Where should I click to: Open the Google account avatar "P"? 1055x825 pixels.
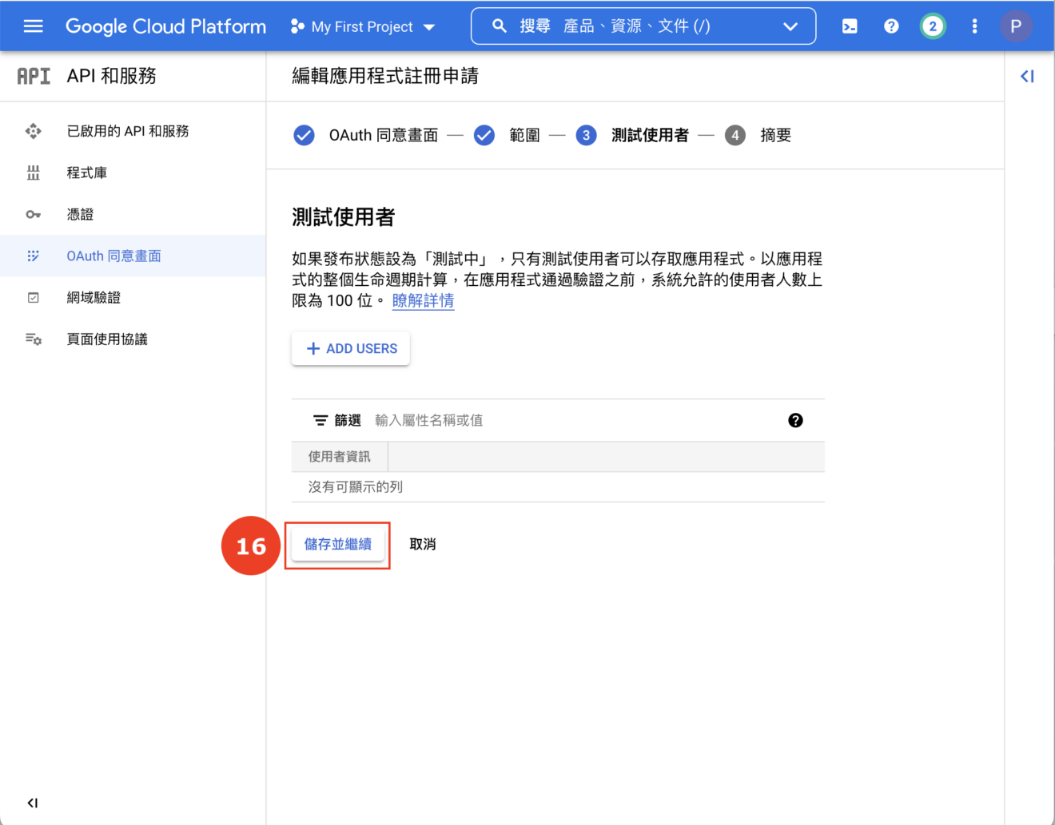tap(1016, 26)
